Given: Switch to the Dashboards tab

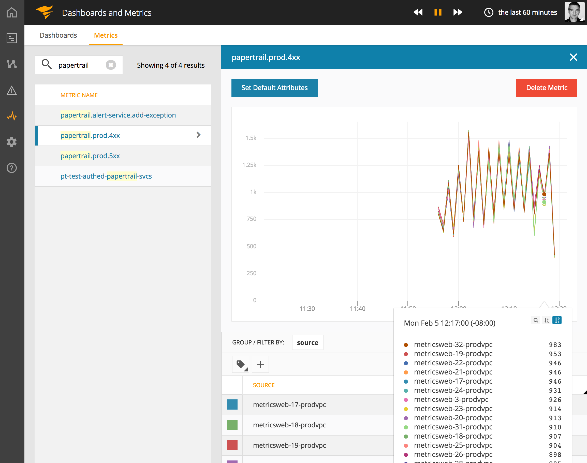Looking at the screenshot, I should [58, 35].
